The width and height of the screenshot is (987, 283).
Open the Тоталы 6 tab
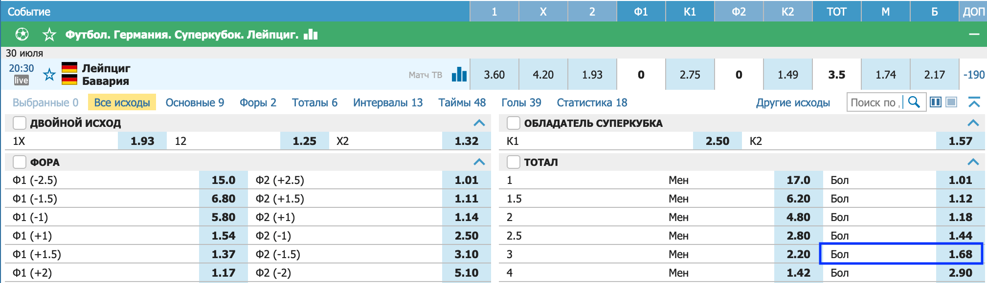(x=314, y=102)
